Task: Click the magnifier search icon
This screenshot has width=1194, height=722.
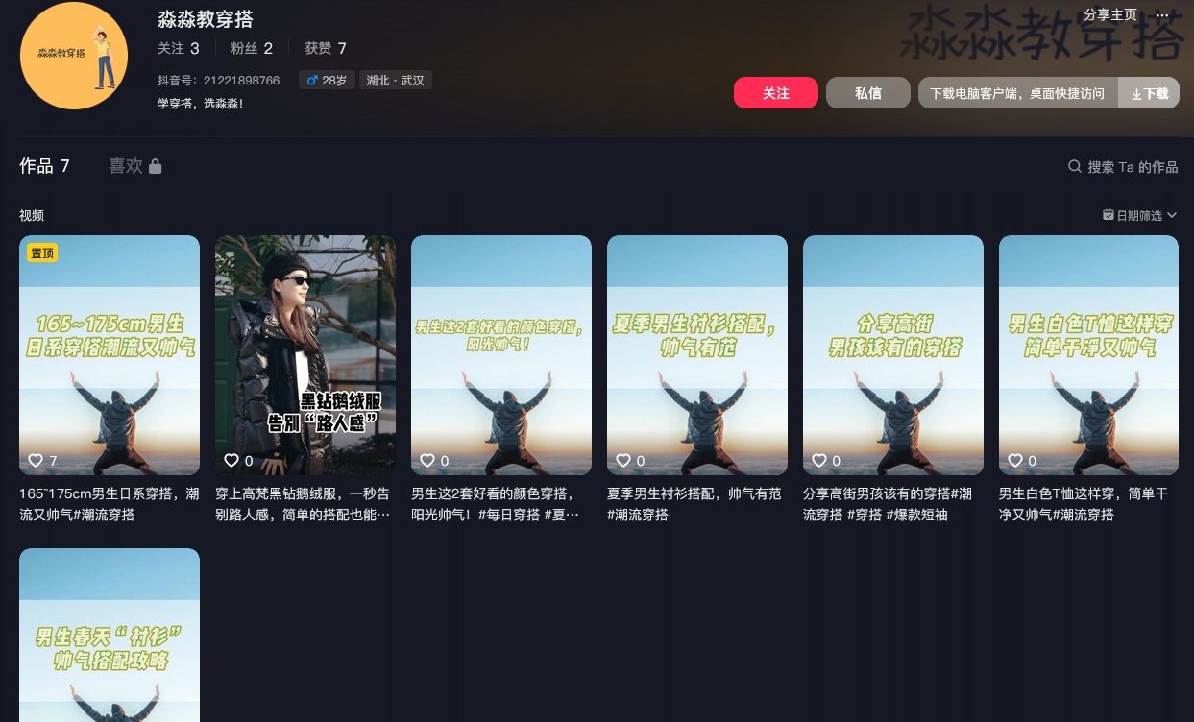Action: [1075, 166]
